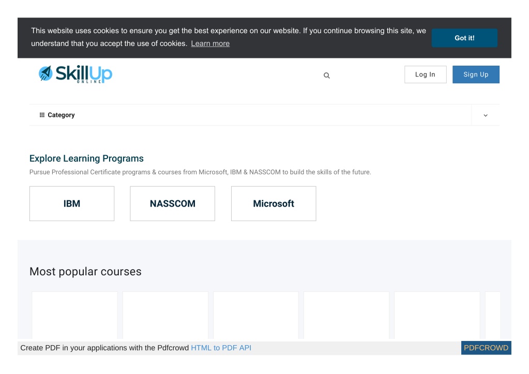Open the Category menu label

pos(61,115)
